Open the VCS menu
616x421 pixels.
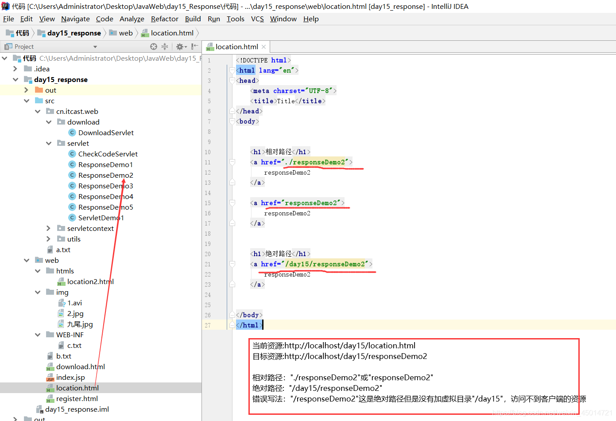pyautogui.click(x=257, y=19)
